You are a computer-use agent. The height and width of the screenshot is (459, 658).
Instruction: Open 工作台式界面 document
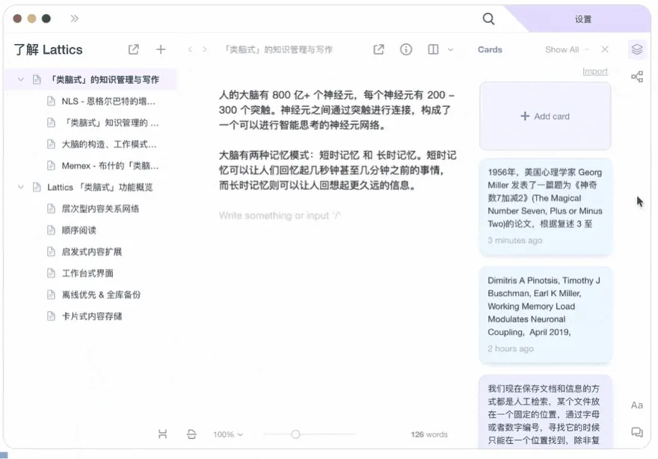coord(87,273)
